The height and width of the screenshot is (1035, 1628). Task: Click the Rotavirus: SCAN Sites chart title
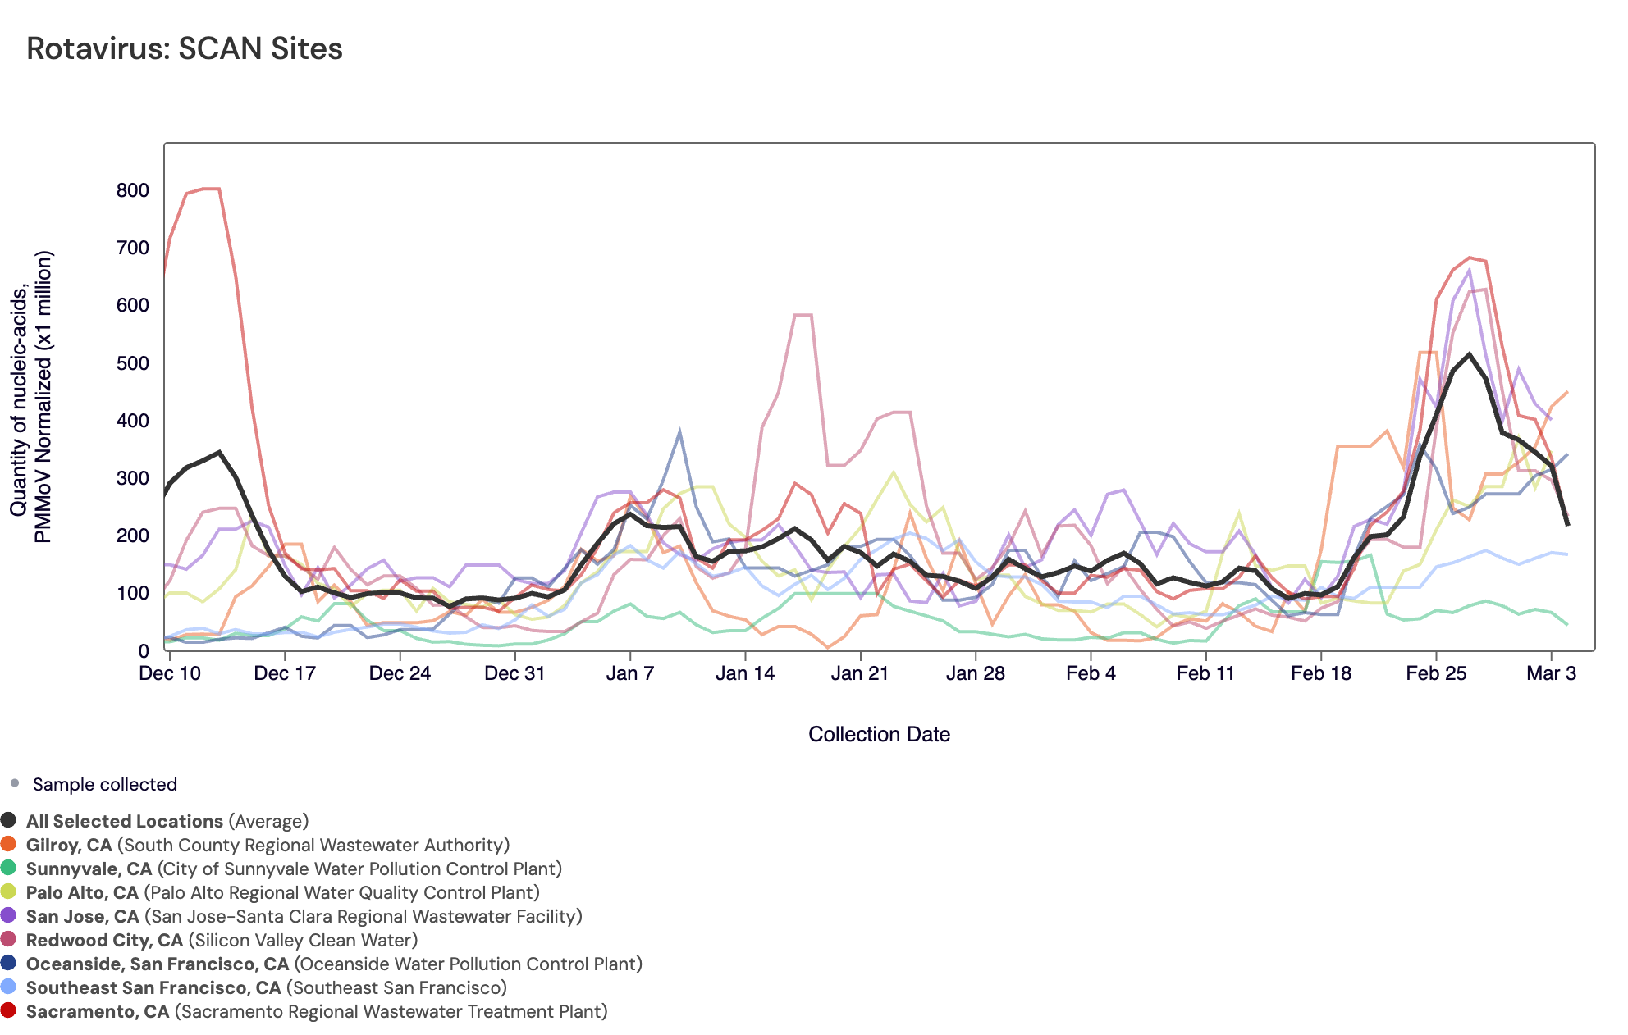185,48
